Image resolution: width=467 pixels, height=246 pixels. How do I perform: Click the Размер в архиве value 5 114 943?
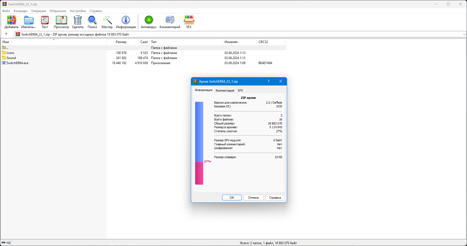click(276, 127)
